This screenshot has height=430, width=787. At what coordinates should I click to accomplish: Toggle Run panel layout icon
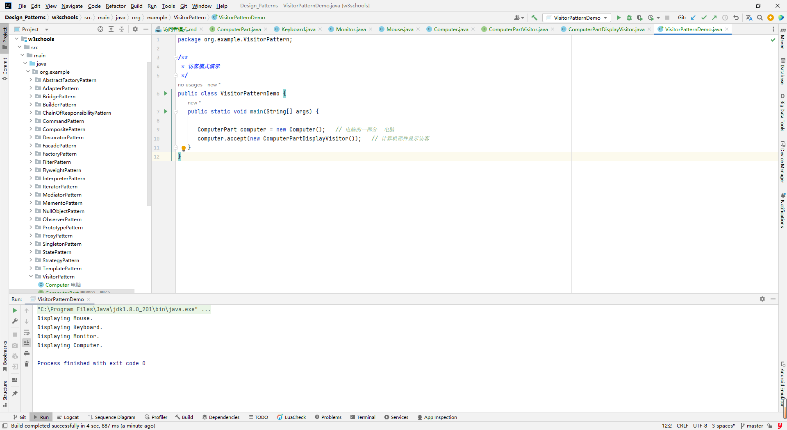pyautogui.click(x=15, y=380)
